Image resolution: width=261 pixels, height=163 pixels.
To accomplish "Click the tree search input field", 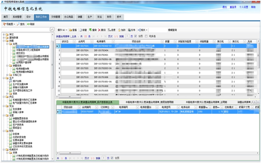I will pyautogui.click(x=25, y=29).
